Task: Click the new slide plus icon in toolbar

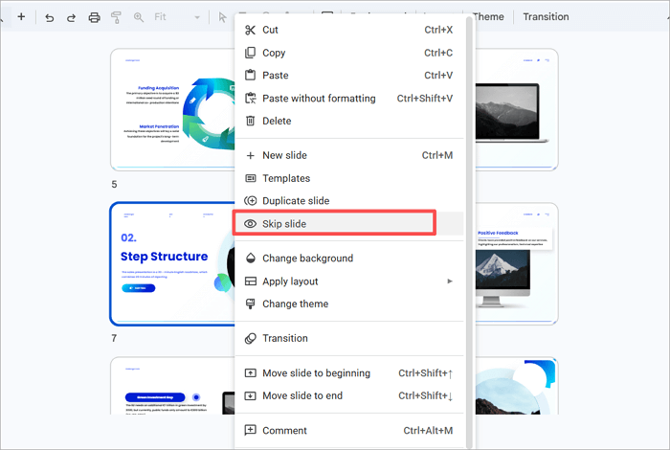Action: pyautogui.click(x=21, y=16)
